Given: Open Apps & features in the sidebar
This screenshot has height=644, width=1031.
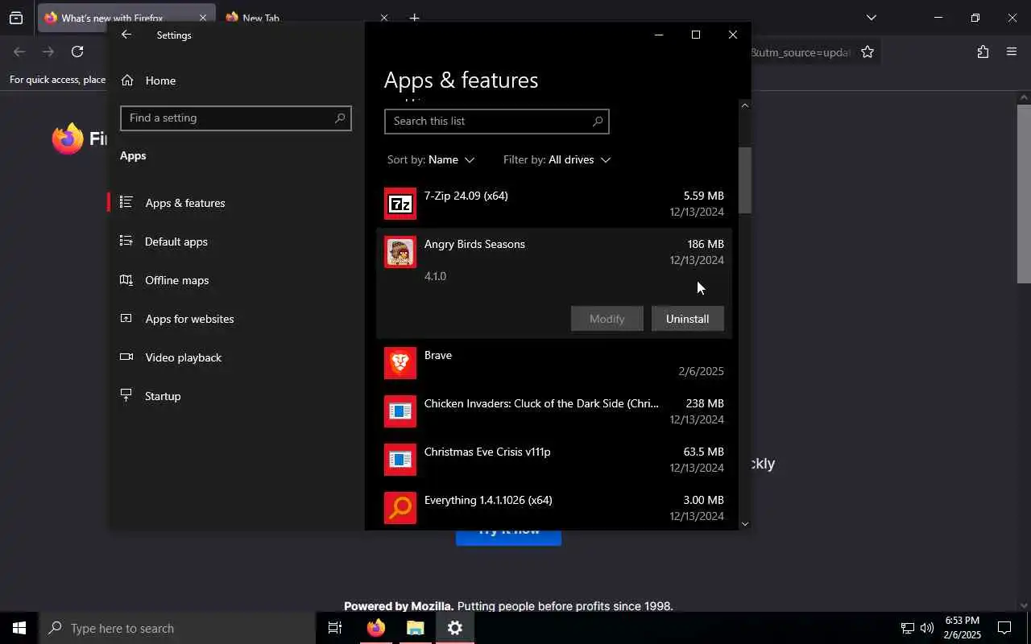Looking at the screenshot, I should [236, 203].
